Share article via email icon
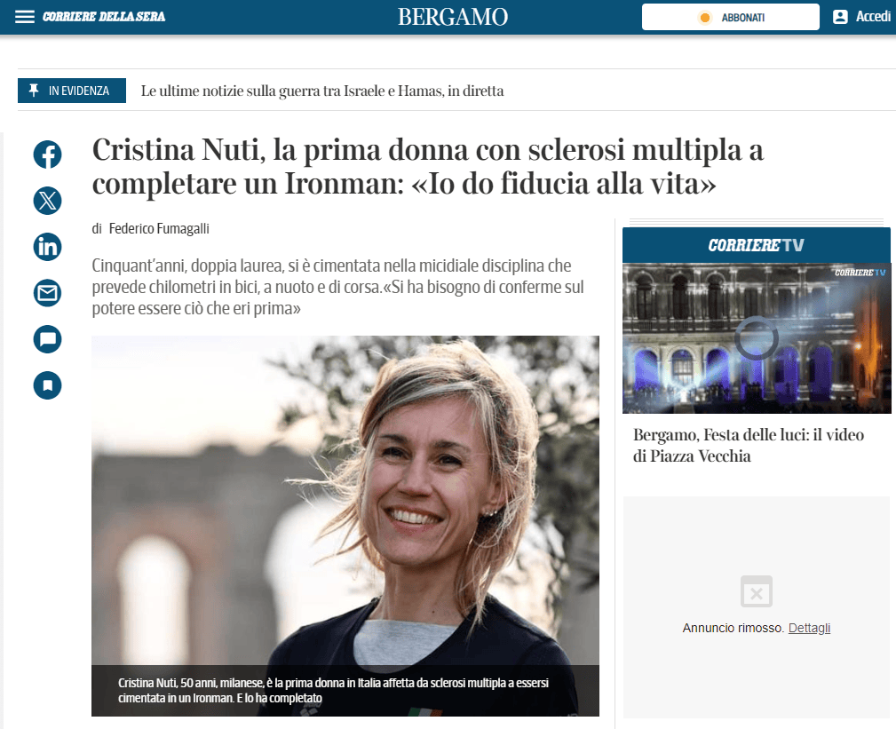 (47, 293)
